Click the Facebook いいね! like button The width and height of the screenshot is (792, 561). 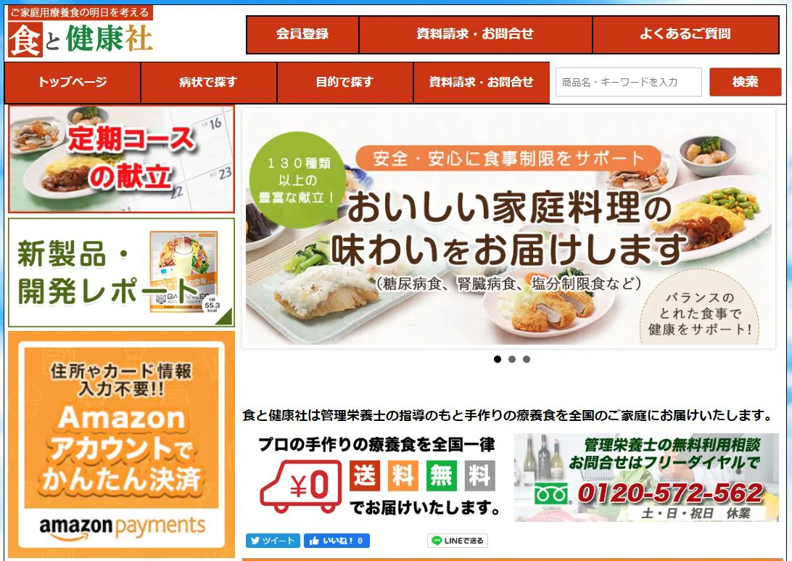(337, 540)
